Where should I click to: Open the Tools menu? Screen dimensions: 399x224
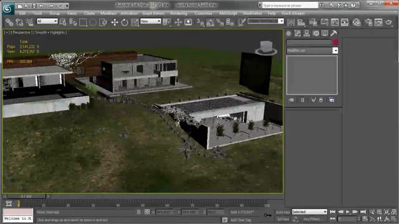[x=37, y=13]
